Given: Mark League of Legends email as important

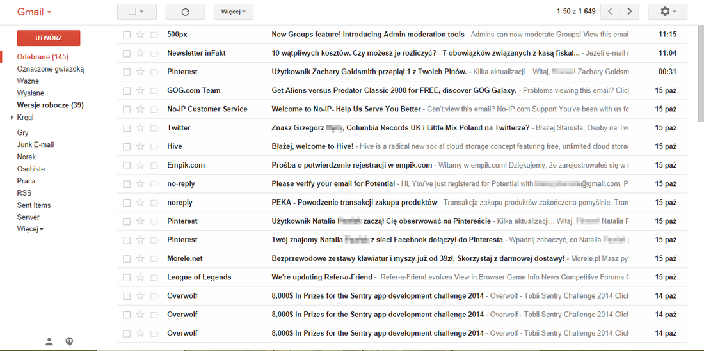Looking at the screenshot, I should click(154, 277).
